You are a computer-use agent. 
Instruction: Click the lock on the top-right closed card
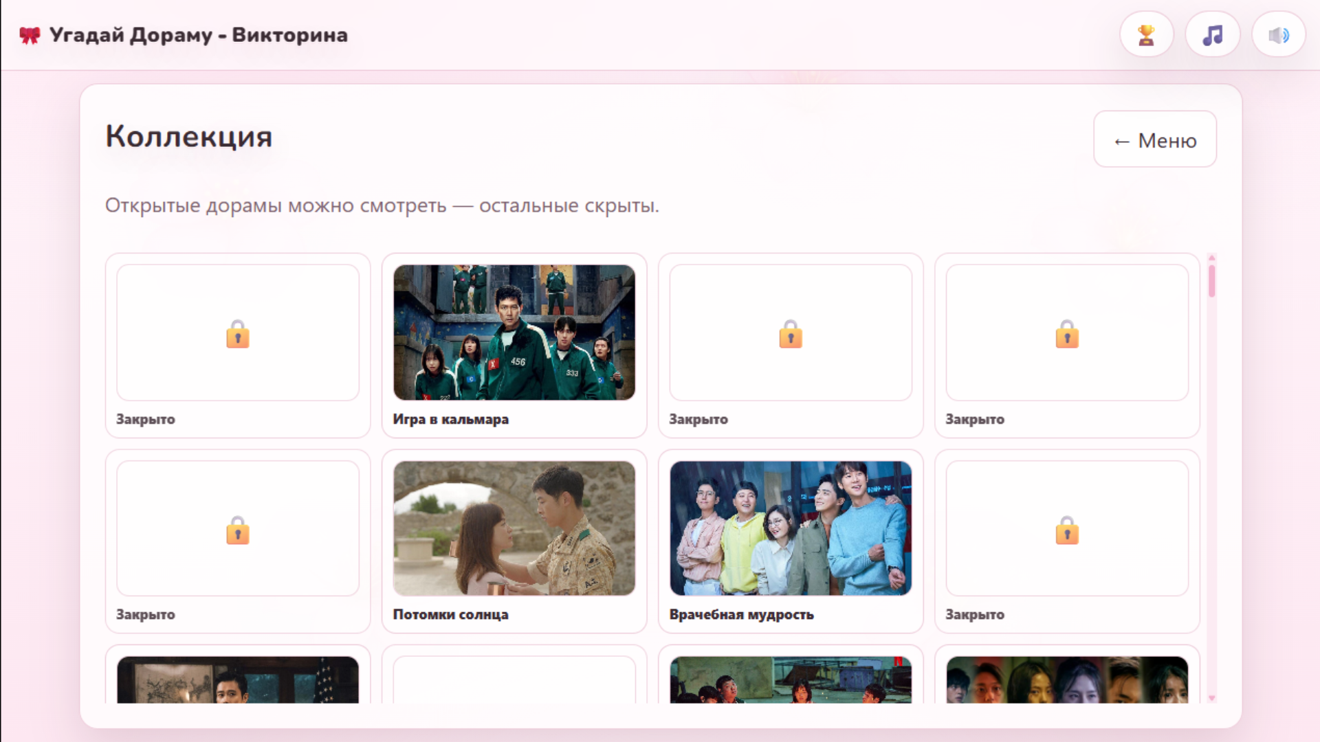(1066, 335)
